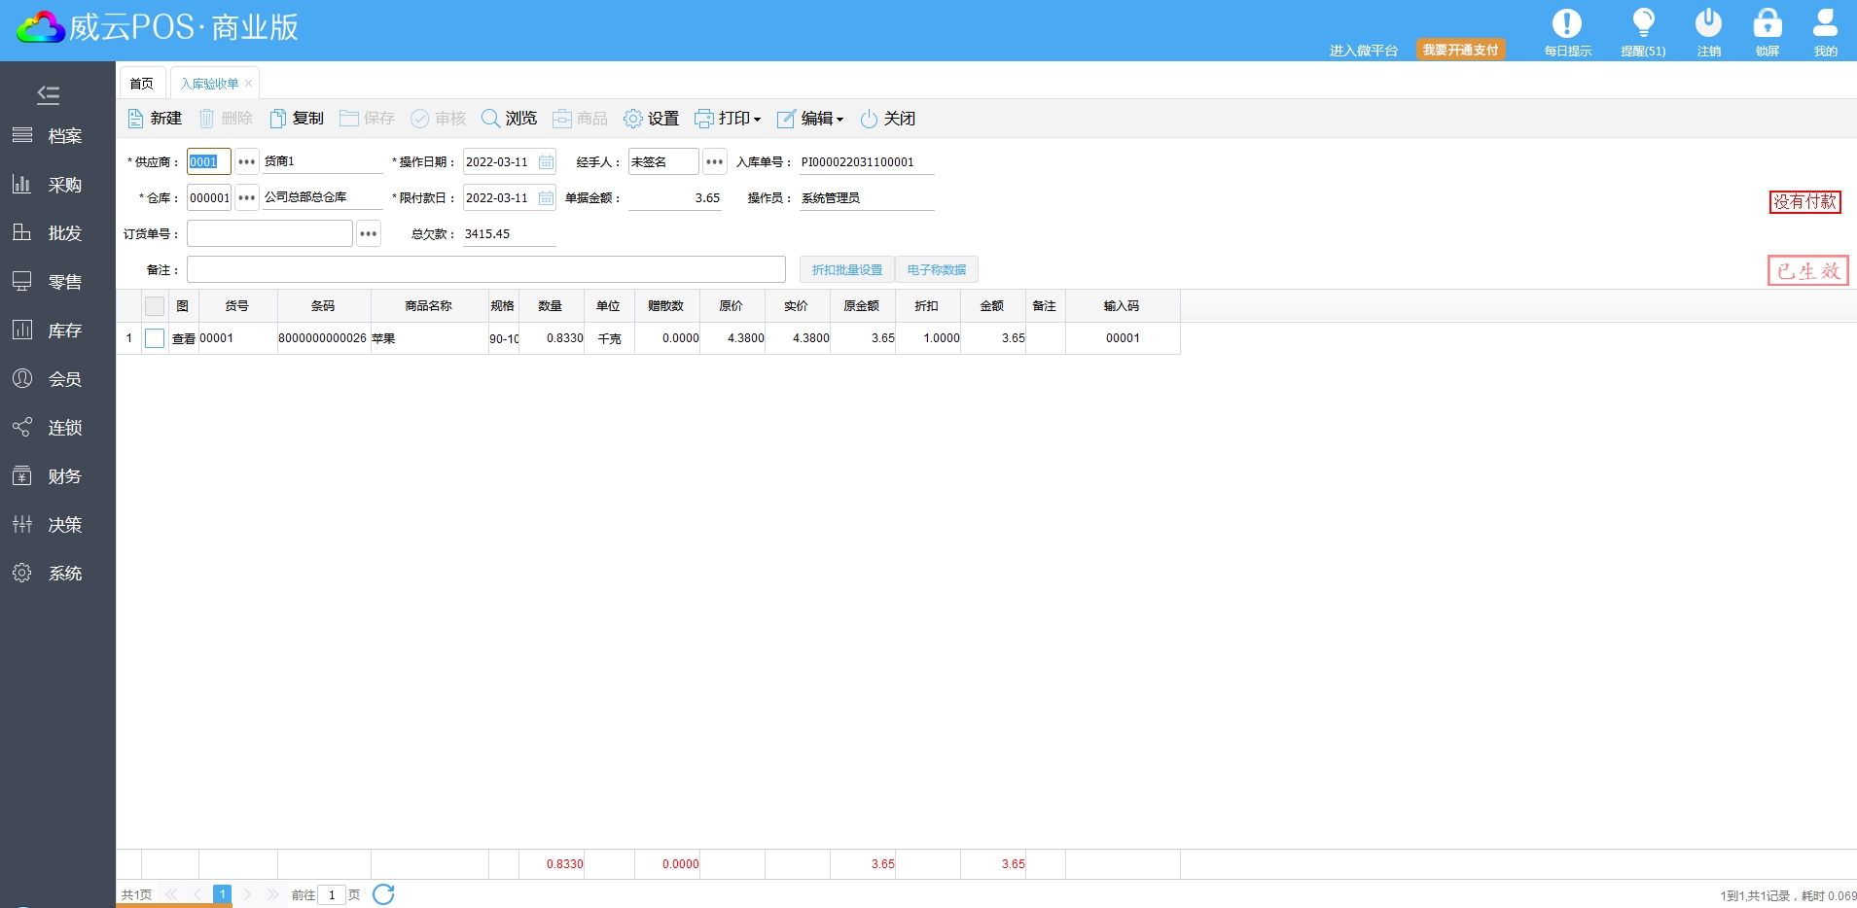This screenshot has height=908, width=1857.
Task: Toggle the select-all header checkbox
Action: 155,306
